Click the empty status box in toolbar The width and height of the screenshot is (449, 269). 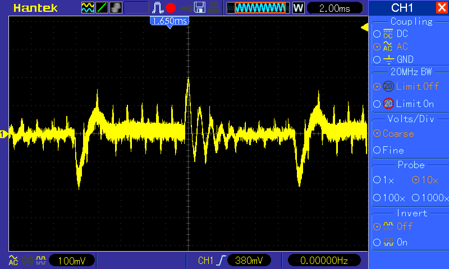click(x=136, y=8)
